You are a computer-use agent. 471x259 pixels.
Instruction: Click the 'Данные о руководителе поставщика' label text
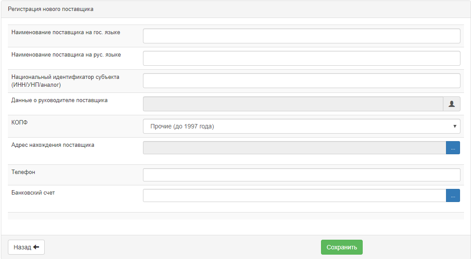pos(59,100)
